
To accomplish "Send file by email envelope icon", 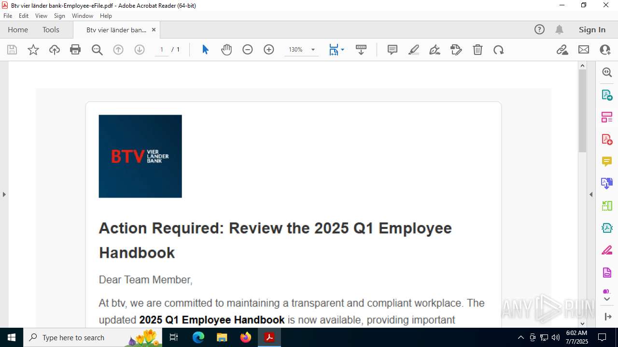I will click(x=584, y=50).
